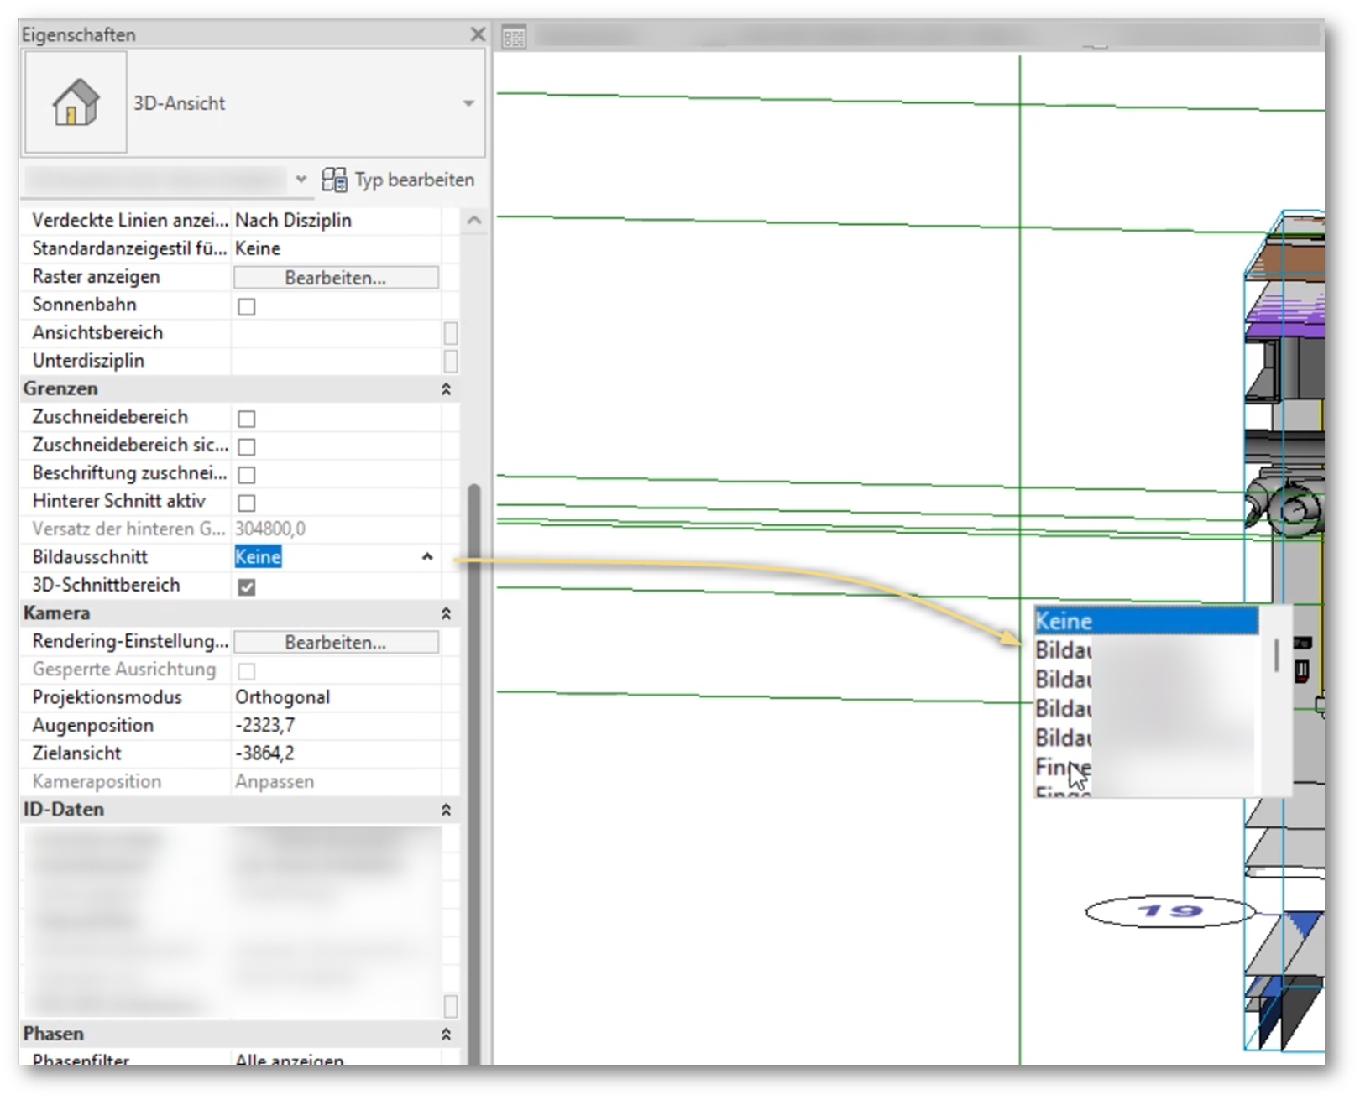Collapse the ID-Daten section

pos(447,810)
